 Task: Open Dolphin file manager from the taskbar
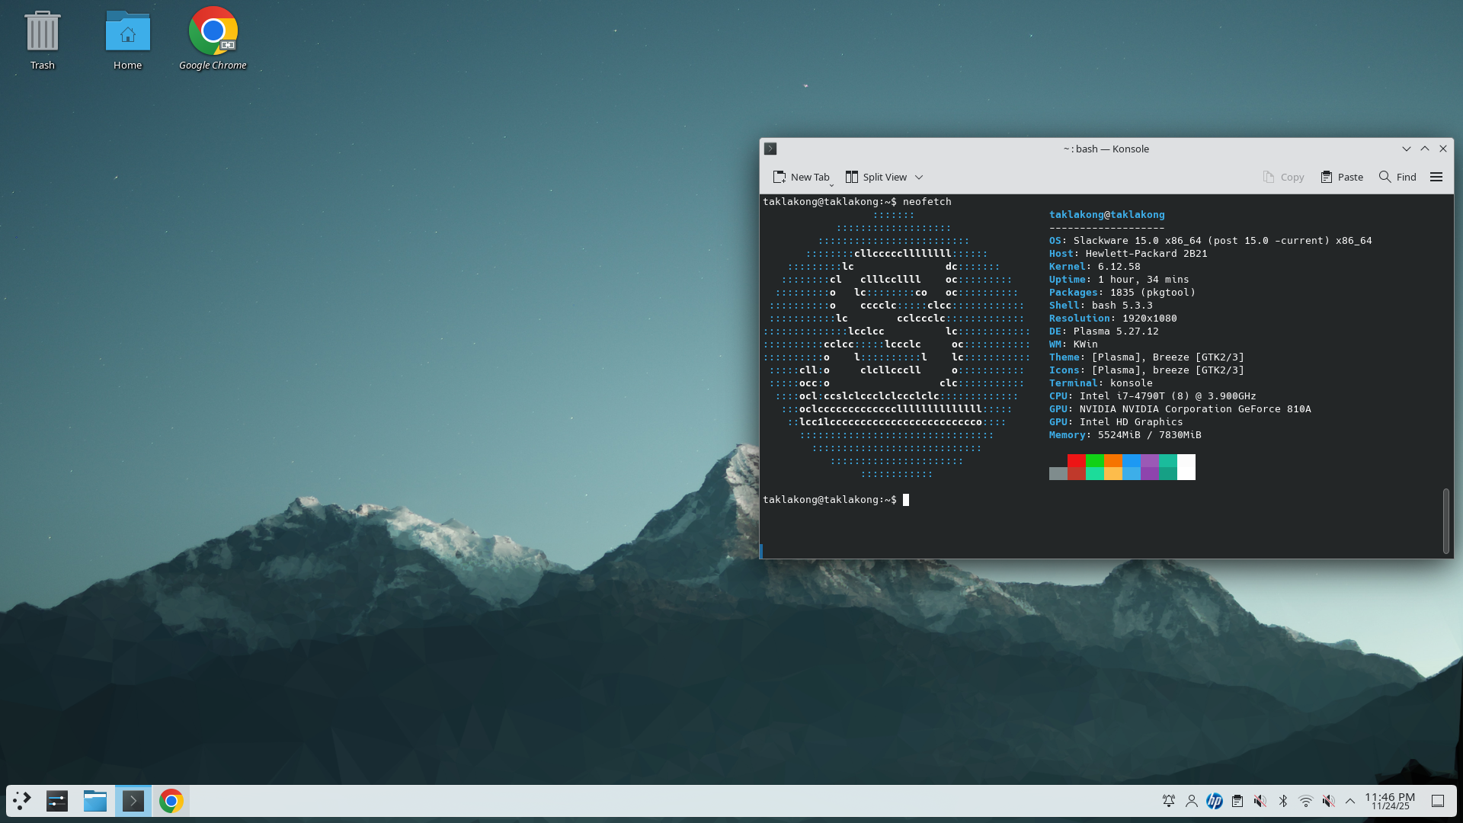coord(95,801)
